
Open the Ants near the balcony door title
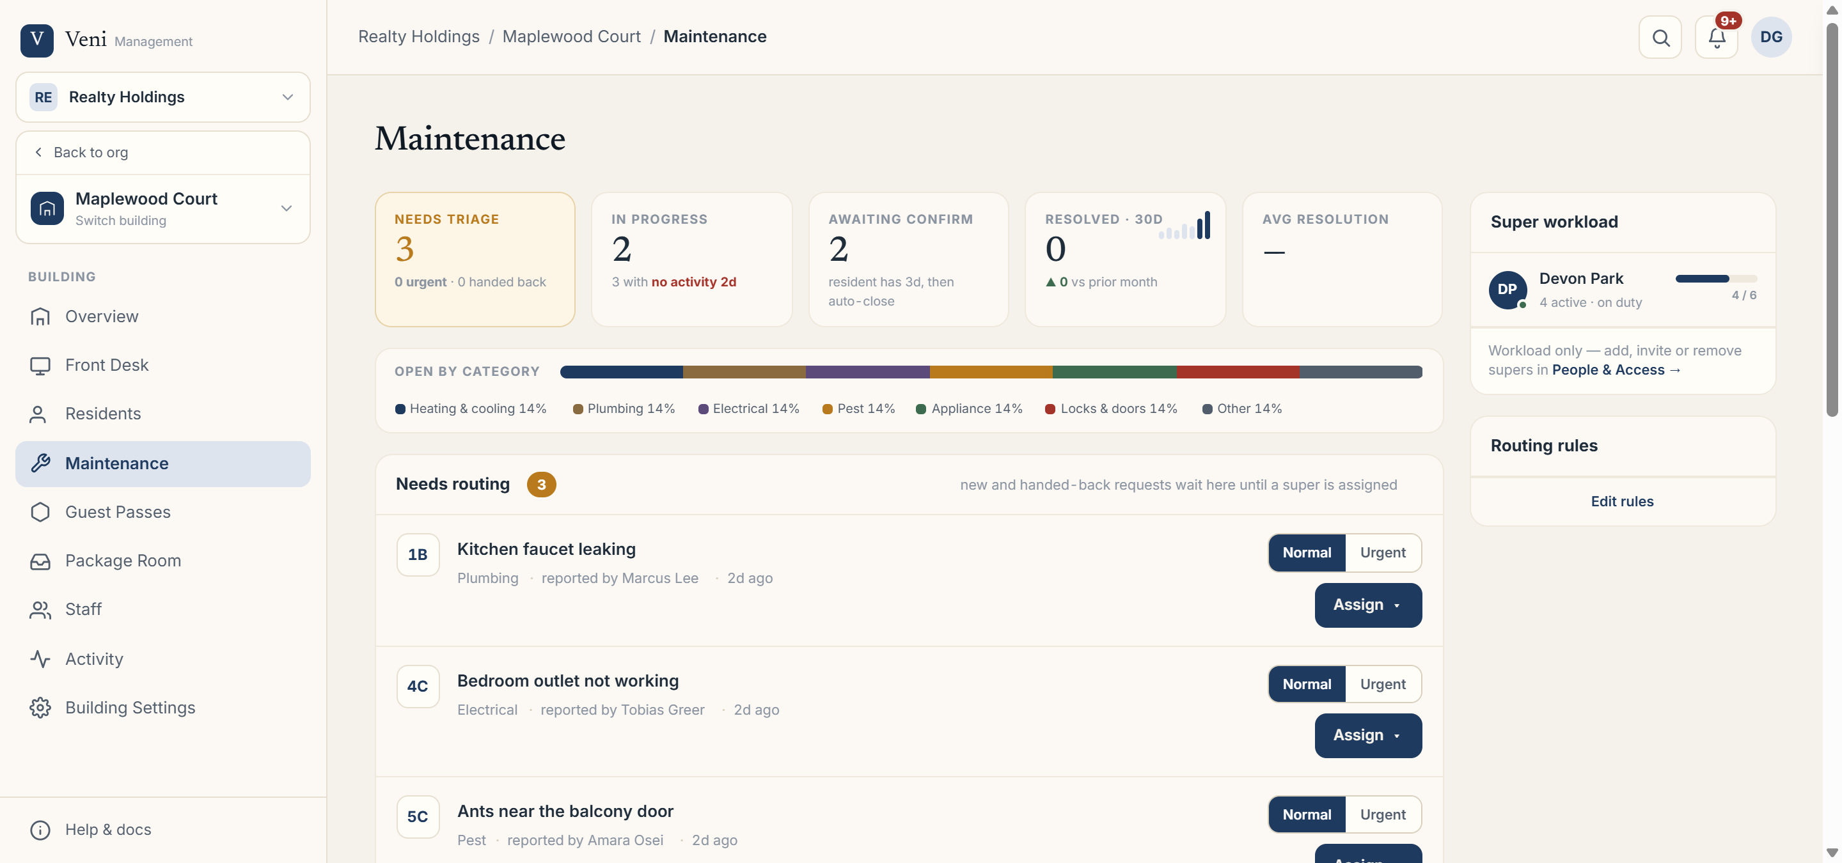565,811
